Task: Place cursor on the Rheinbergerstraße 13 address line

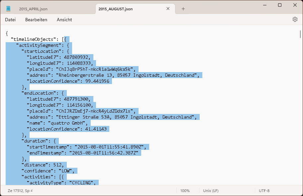Action: pyautogui.click(x=126, y=75)
